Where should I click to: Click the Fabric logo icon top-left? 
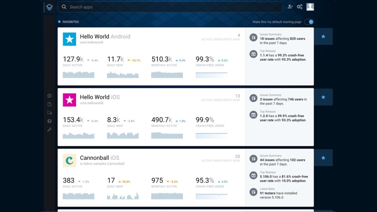pos(49,7)
